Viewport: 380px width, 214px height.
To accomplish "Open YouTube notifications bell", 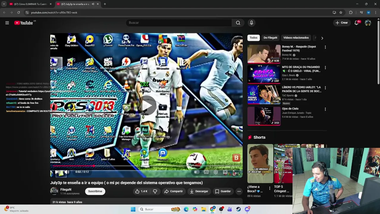I will coord(357,23).
